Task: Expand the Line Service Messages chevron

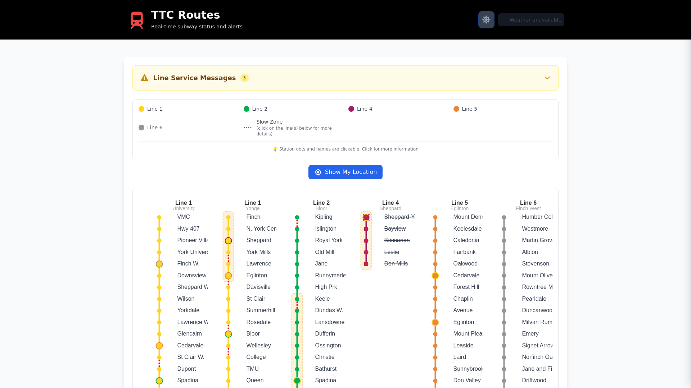Action: [x=547, y=78]
